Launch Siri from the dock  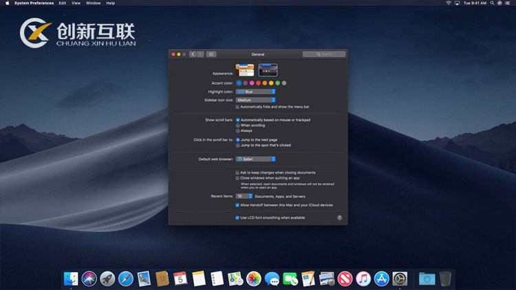coord(89,278)
